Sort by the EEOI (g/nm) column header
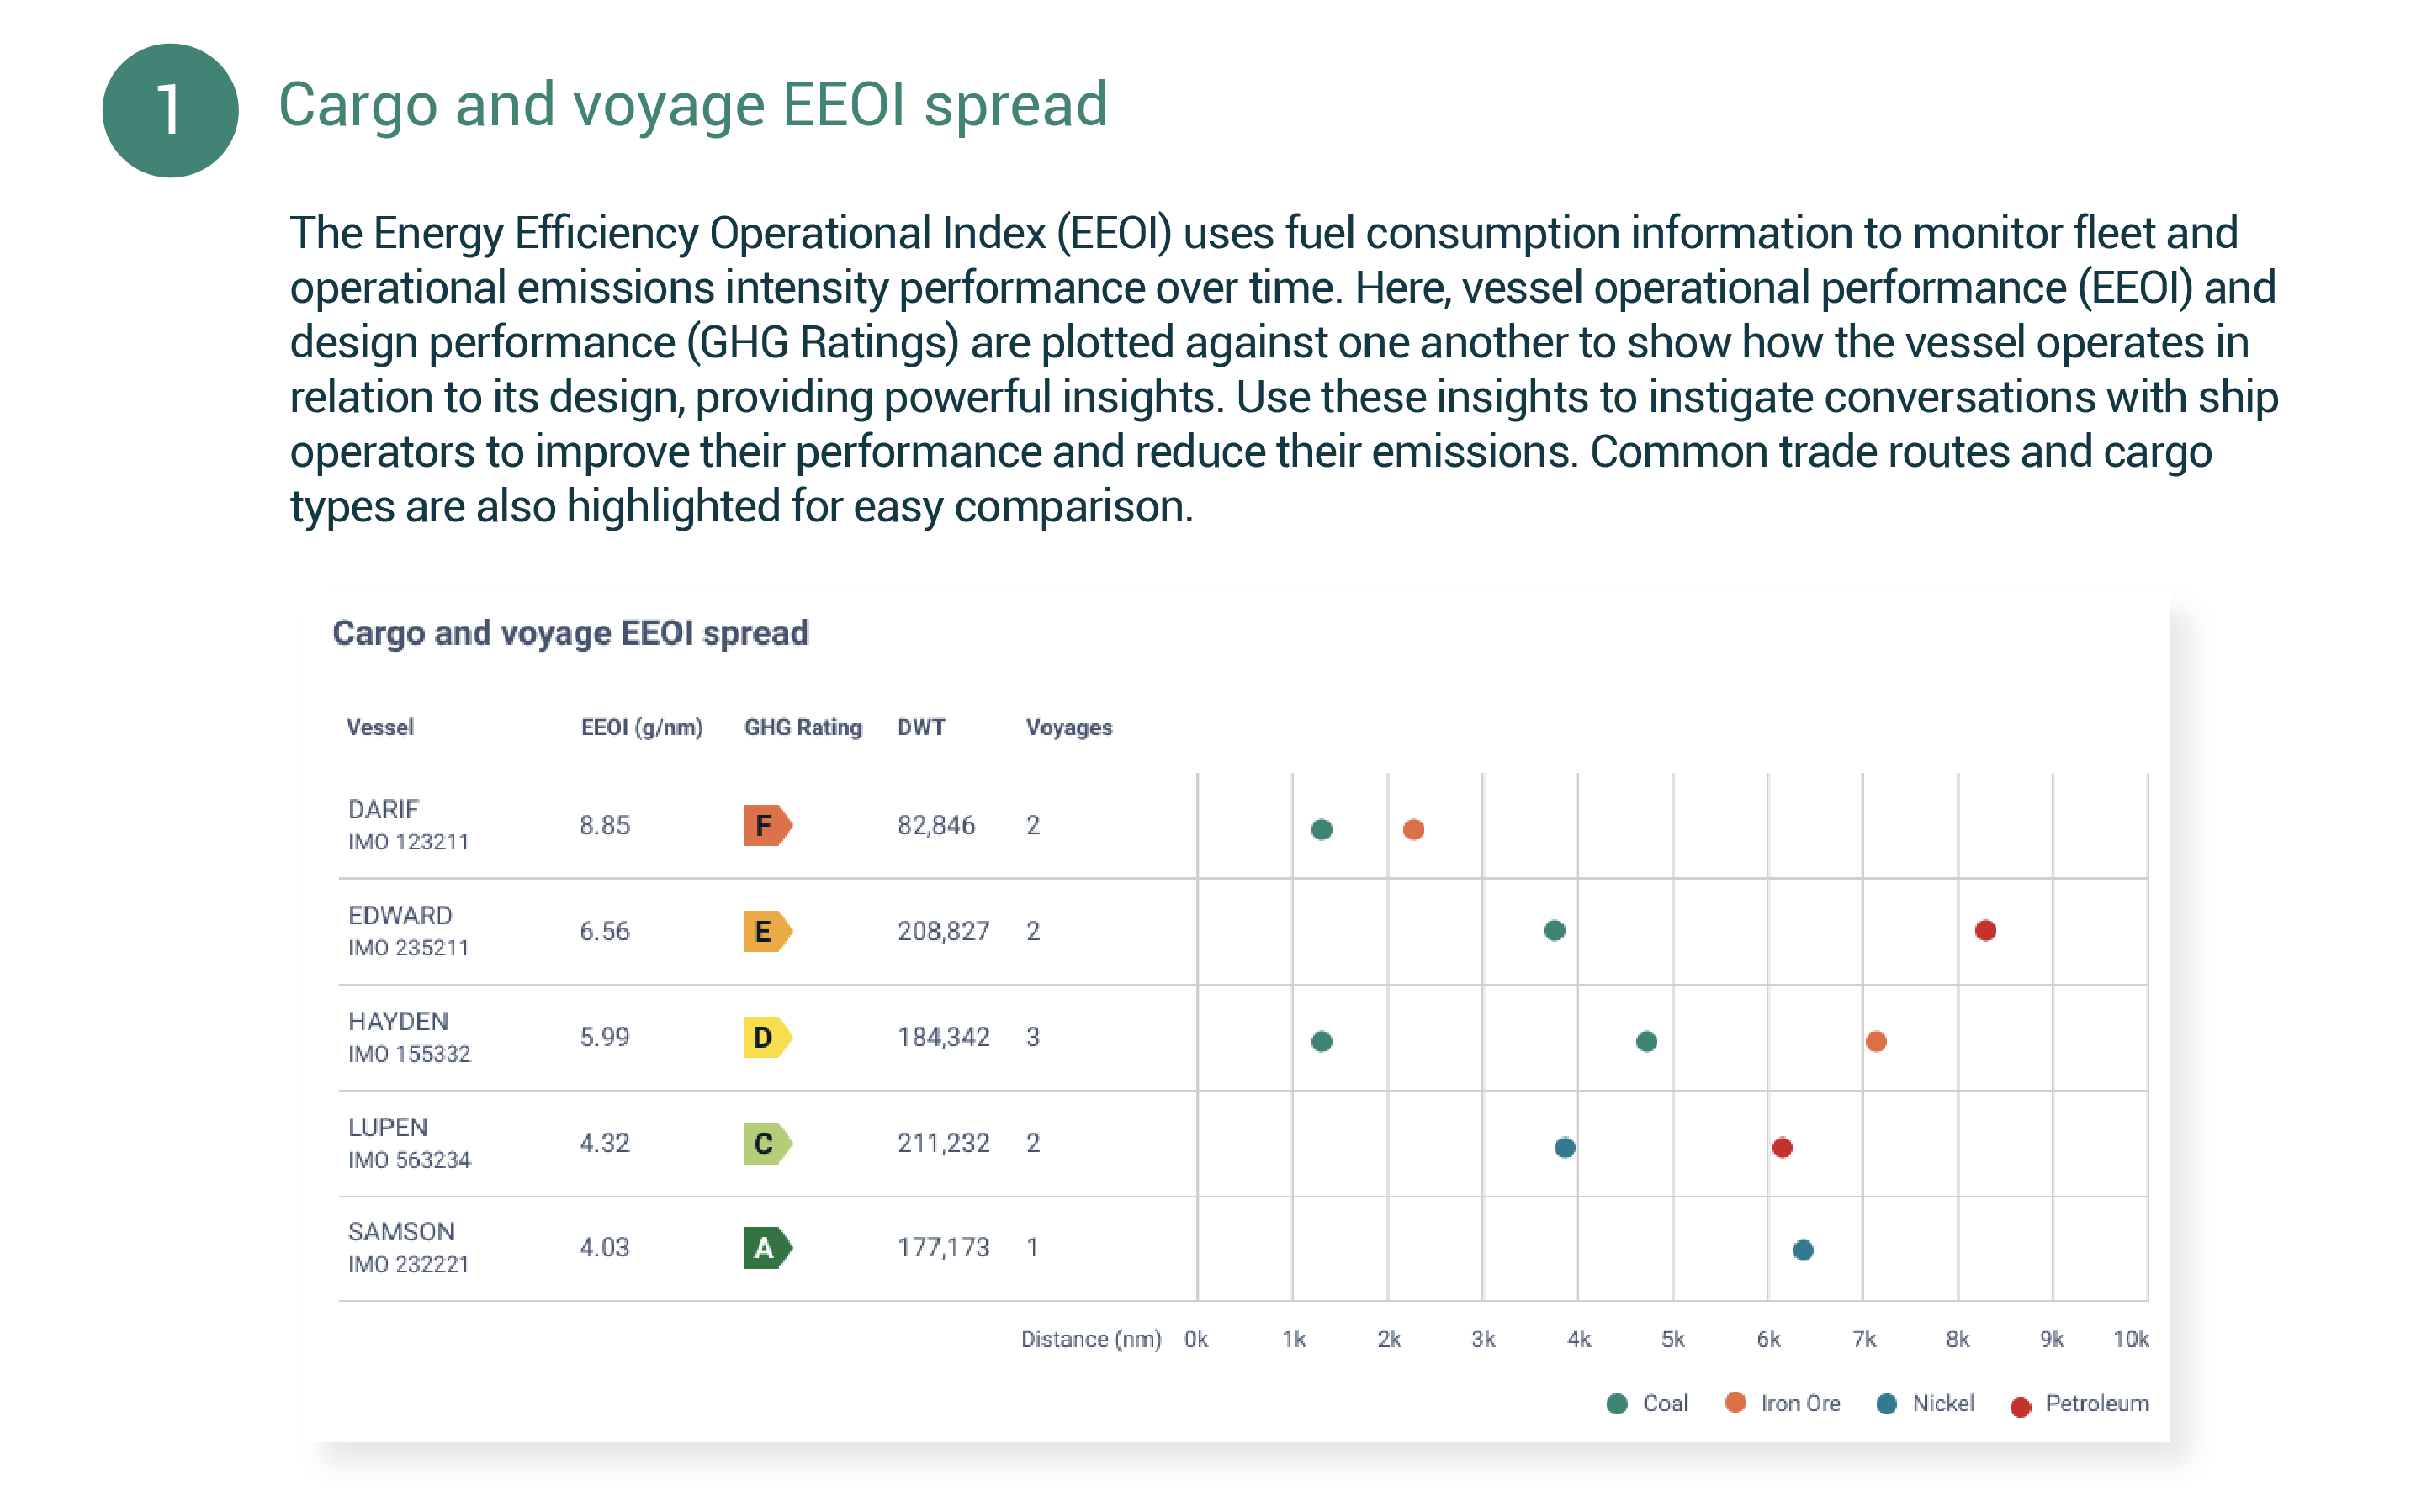Viewport: 2416px width, 1512px height. point(641,728)
